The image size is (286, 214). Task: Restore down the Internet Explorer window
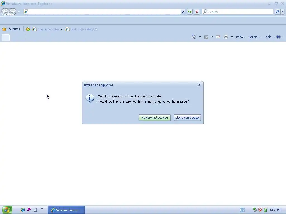pos(276,4)
